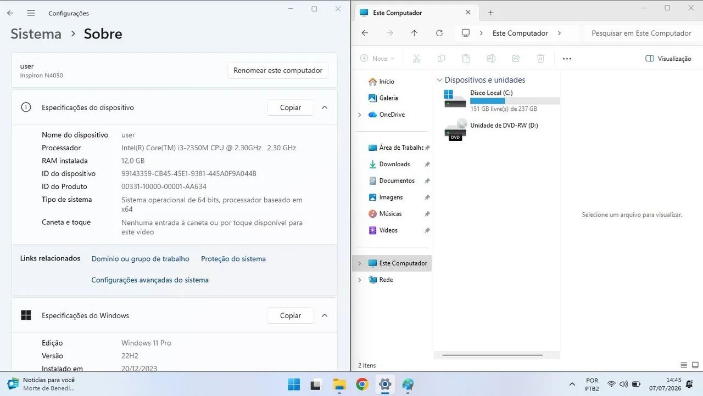The height and width of the screenshot is (396, 703).
Task: Click the Paste icon in Explorer toolbar
Action: click(466, 58)
